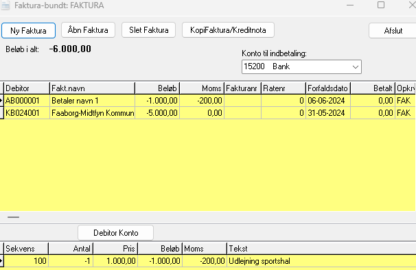Click the Pris column header
416x270 pixels.
tap(115, 249)
